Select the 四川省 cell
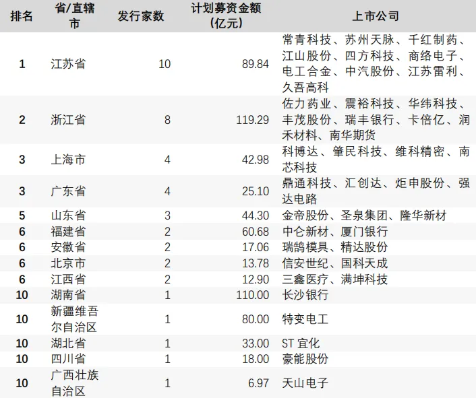 tap(68, 359)
